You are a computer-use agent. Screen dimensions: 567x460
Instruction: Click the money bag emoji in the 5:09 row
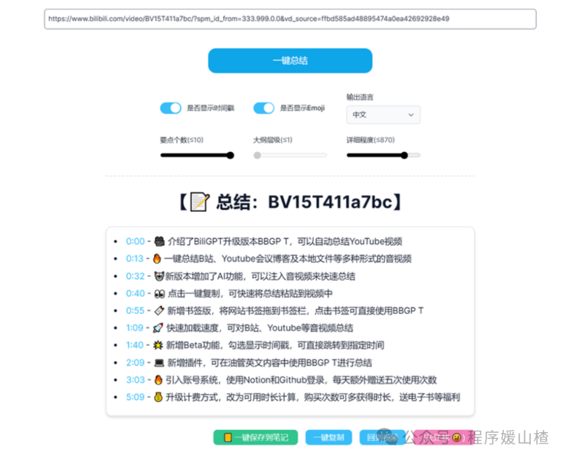coord(158,397)
